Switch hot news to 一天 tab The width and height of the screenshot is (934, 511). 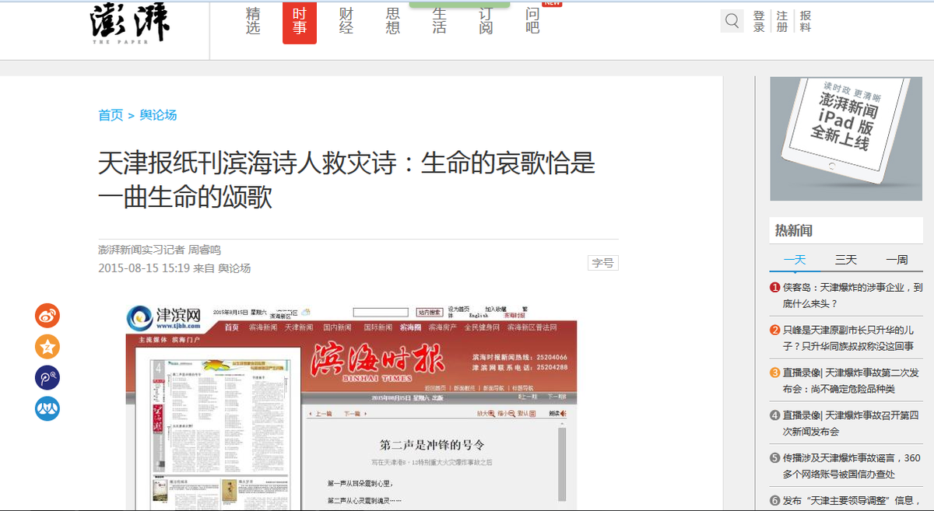795,260
